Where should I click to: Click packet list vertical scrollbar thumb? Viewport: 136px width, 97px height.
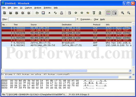coord(133,46)
